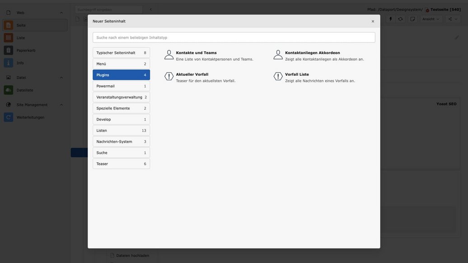Select the Listen category tab
The height and width of the screenshot is (263, 468).
[121, 130]
